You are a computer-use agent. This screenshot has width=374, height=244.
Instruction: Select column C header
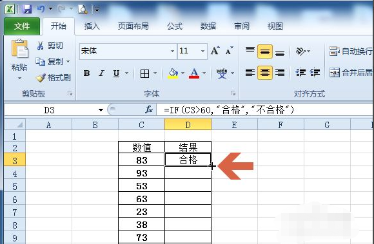141,124
